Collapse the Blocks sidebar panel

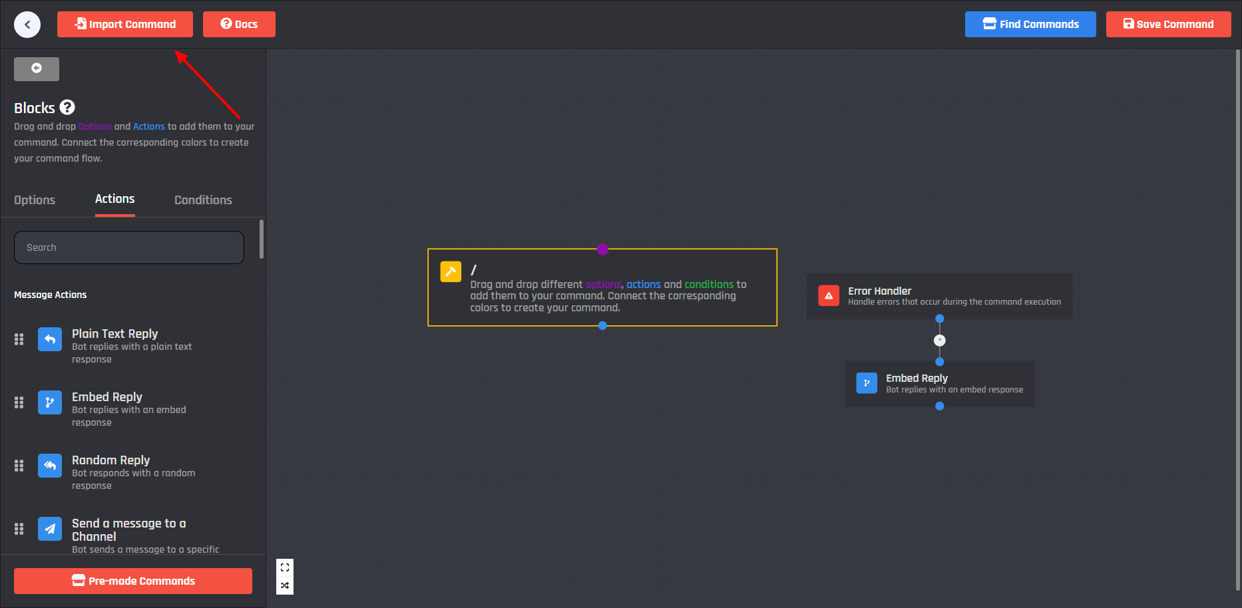[x=37, y=69]
